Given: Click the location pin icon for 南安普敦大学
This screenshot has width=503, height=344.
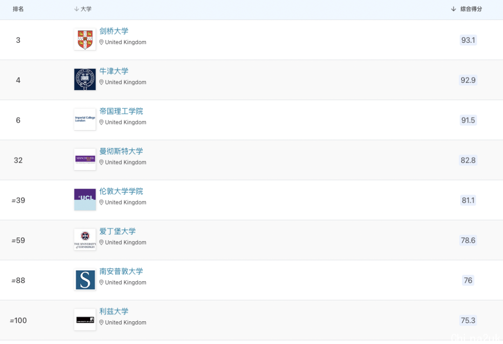Looking at the screenshot, I should click(x=102, y=283).
